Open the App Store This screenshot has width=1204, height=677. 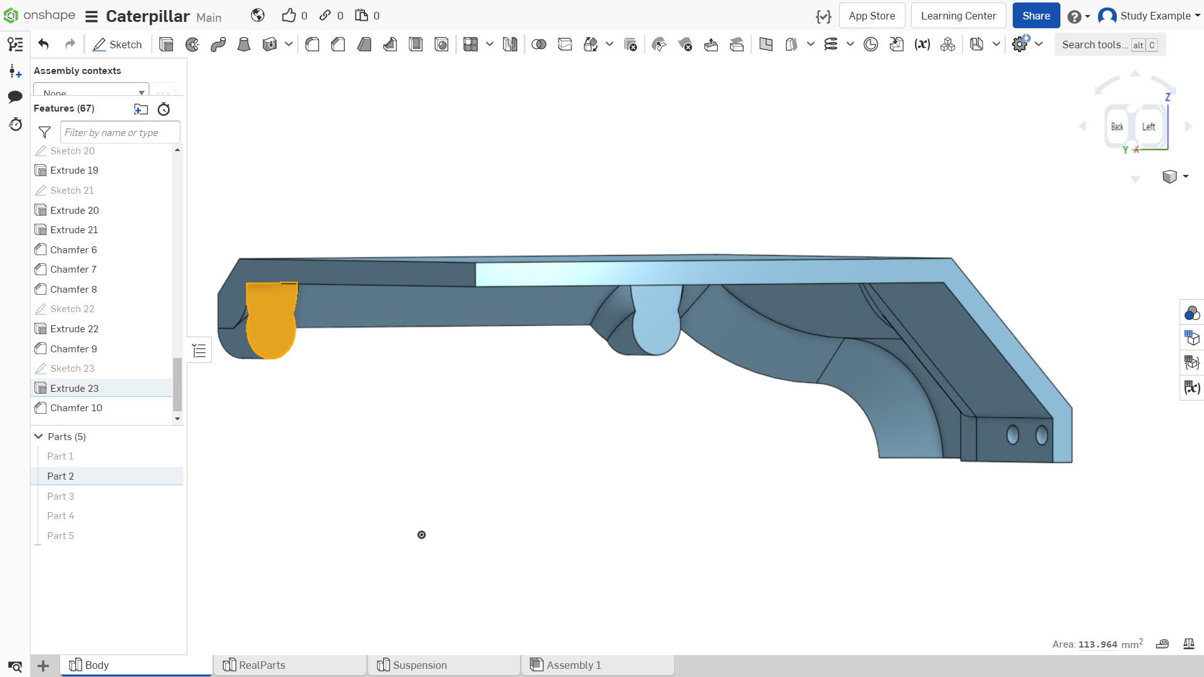(872, 16)
